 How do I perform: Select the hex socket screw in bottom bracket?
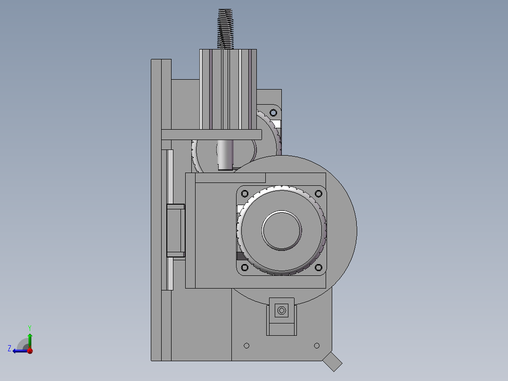click(281, 311)
